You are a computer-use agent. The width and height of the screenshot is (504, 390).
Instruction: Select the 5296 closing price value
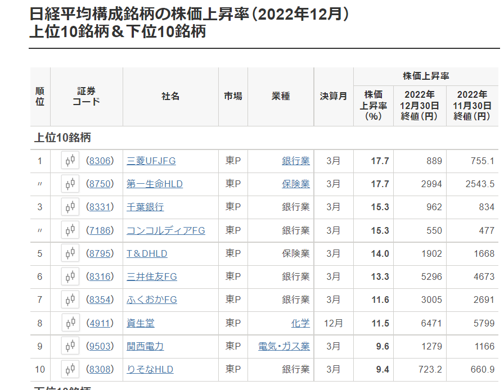(431, 276)
